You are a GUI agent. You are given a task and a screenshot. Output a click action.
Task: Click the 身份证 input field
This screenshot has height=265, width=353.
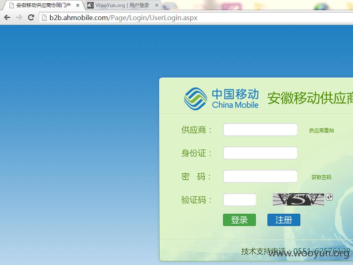click(260, 153)
